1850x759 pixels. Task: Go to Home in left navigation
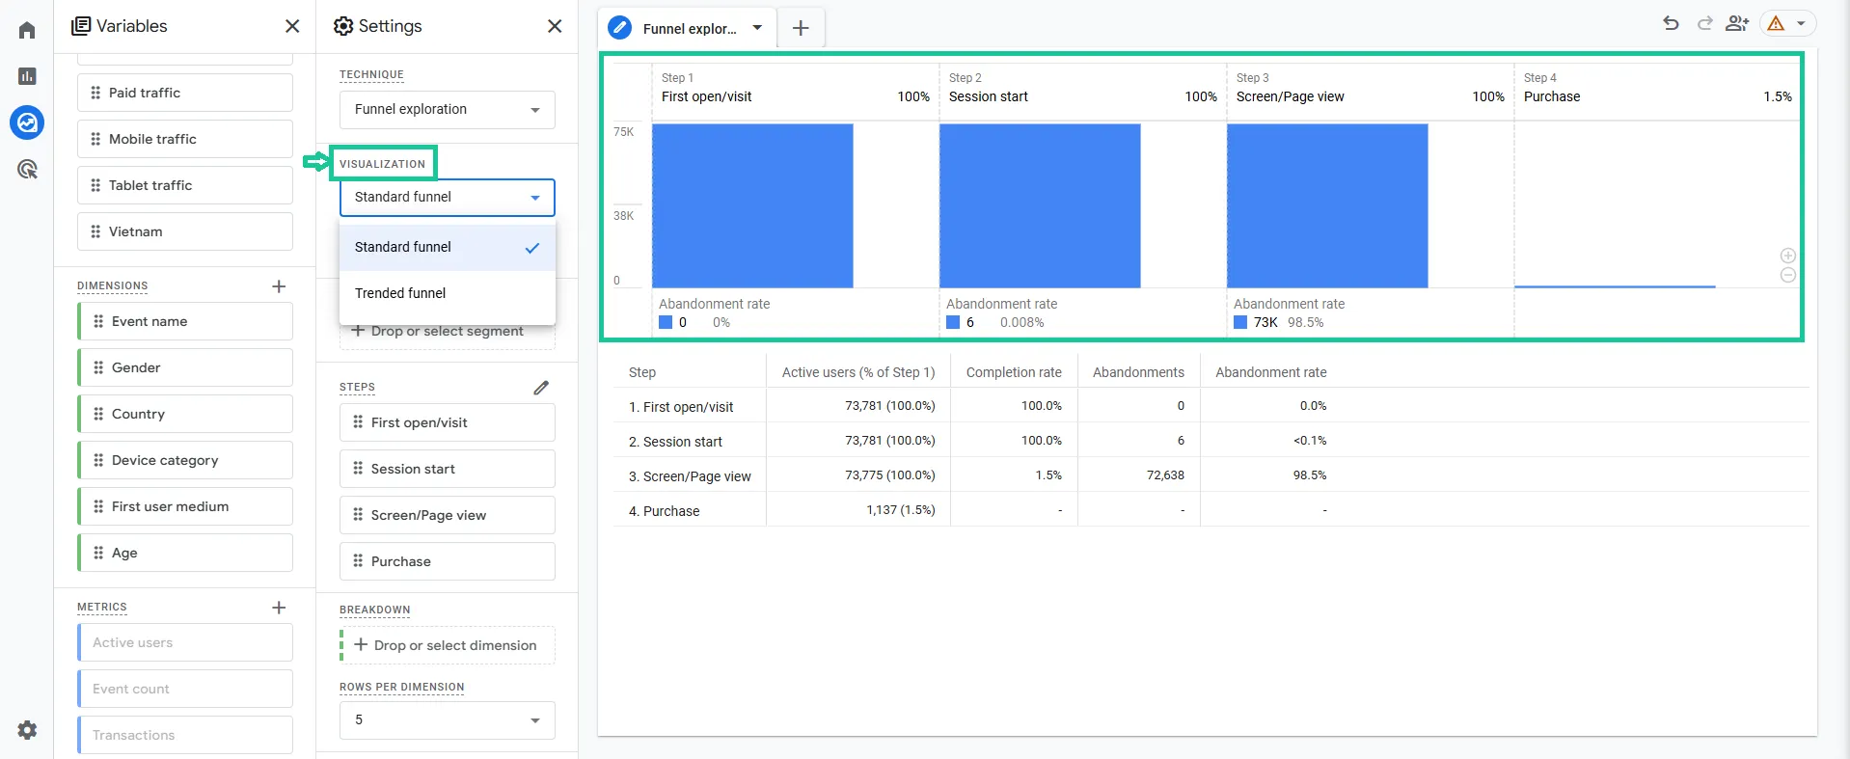click(27, 30)
